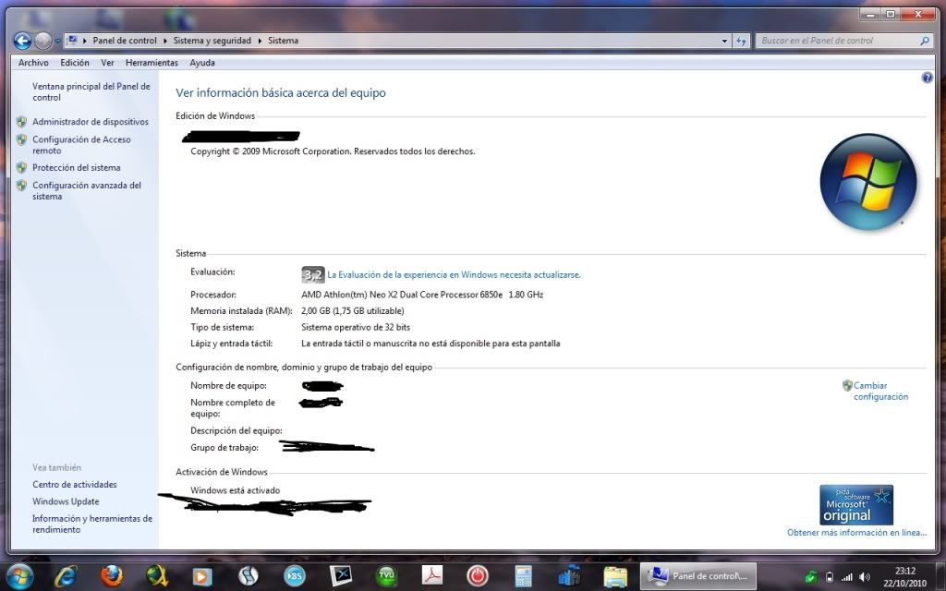This screenshot has width=946, height=591.
Task: Open Configuración de Acceso remoto
Action: point(81,145)
